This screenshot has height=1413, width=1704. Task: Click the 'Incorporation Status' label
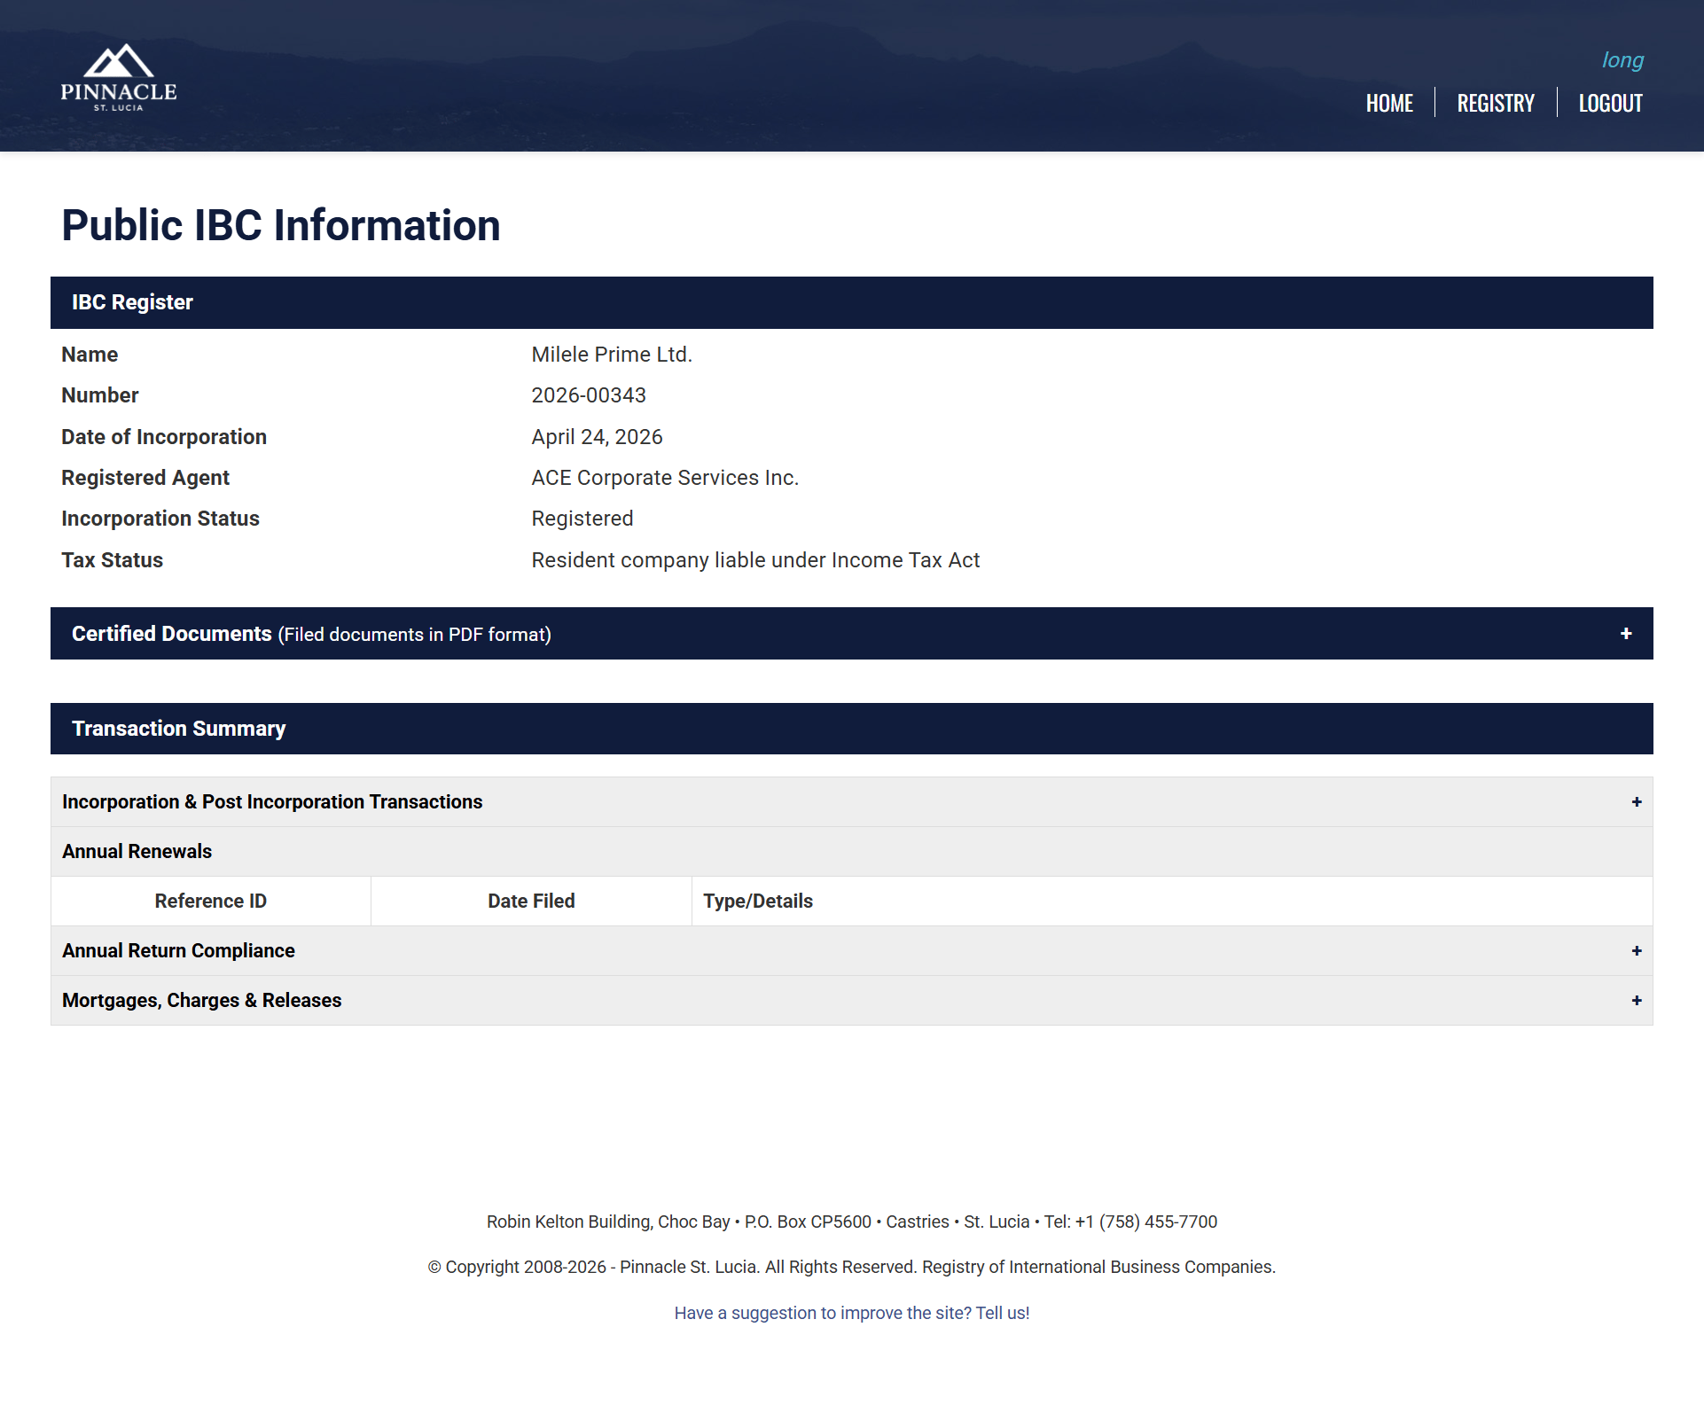(160, 519)
